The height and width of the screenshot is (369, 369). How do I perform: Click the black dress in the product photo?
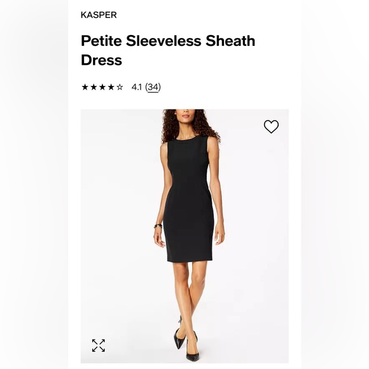coord(188,199)
